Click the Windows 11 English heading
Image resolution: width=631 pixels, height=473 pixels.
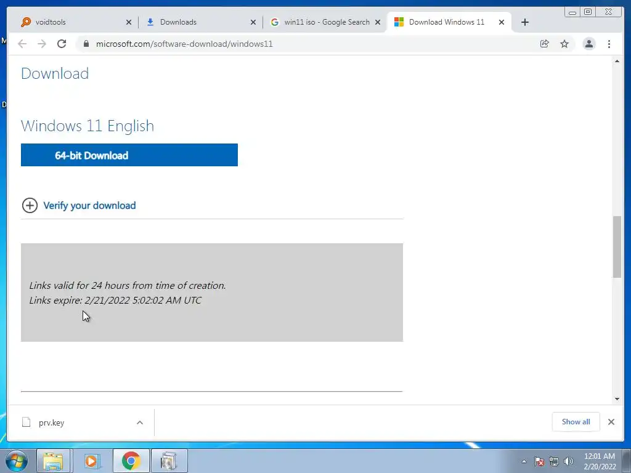(88, 126)
